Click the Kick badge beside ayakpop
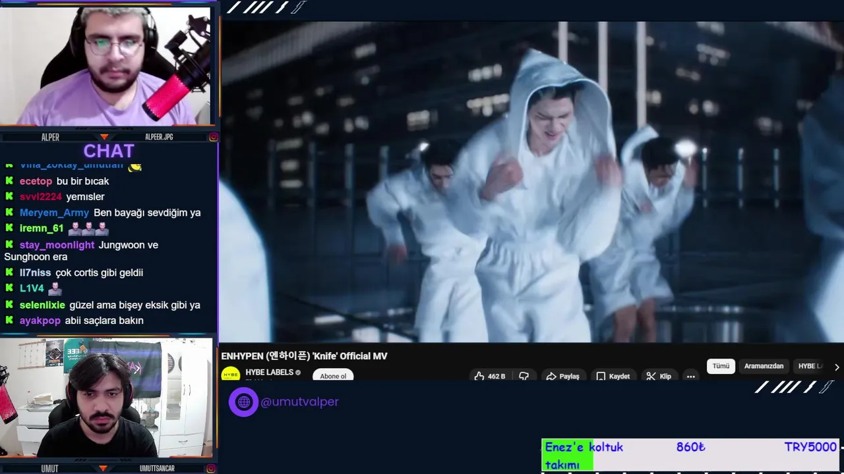This screenshot has height=474, width=844. point(9,320)
